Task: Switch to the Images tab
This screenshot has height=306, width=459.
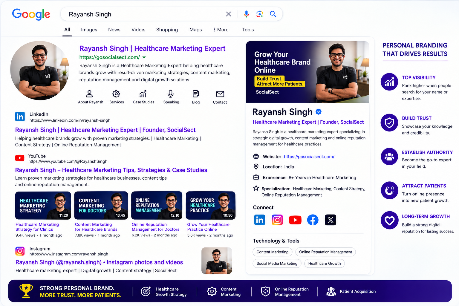Action: (x=89, y=30)
